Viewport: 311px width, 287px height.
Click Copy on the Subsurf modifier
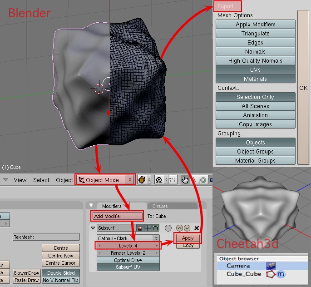click(188, 245)
